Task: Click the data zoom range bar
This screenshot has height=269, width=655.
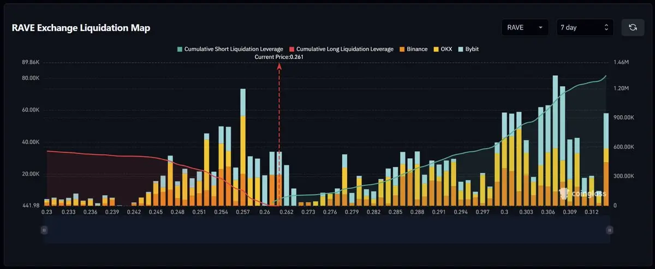Action: (327, 231)
